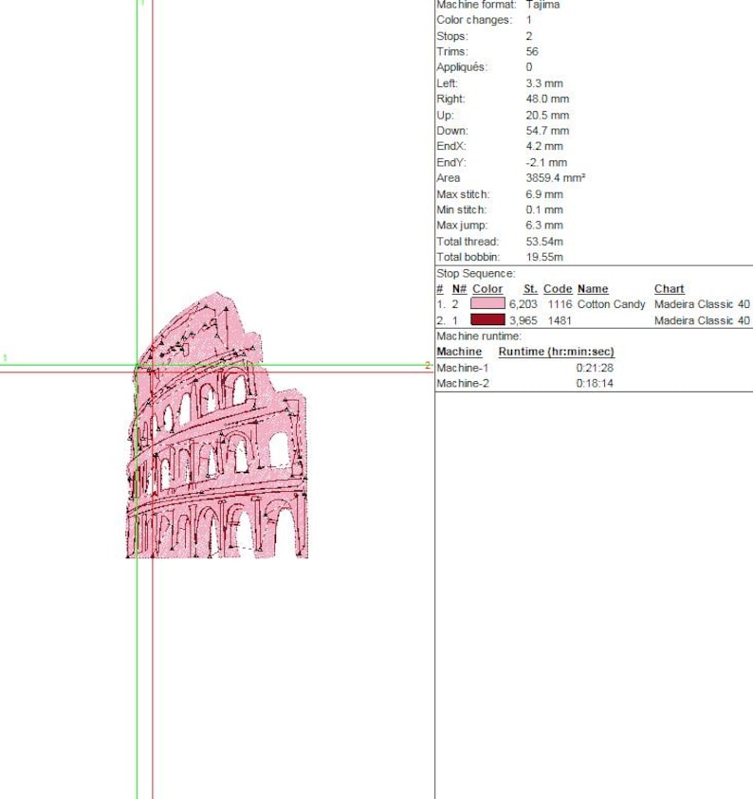Image resolution: width=753 pixels, height=799 pixels.
Task: Click the Area value 3859.4 mm²
Action: tap(555, 178)
